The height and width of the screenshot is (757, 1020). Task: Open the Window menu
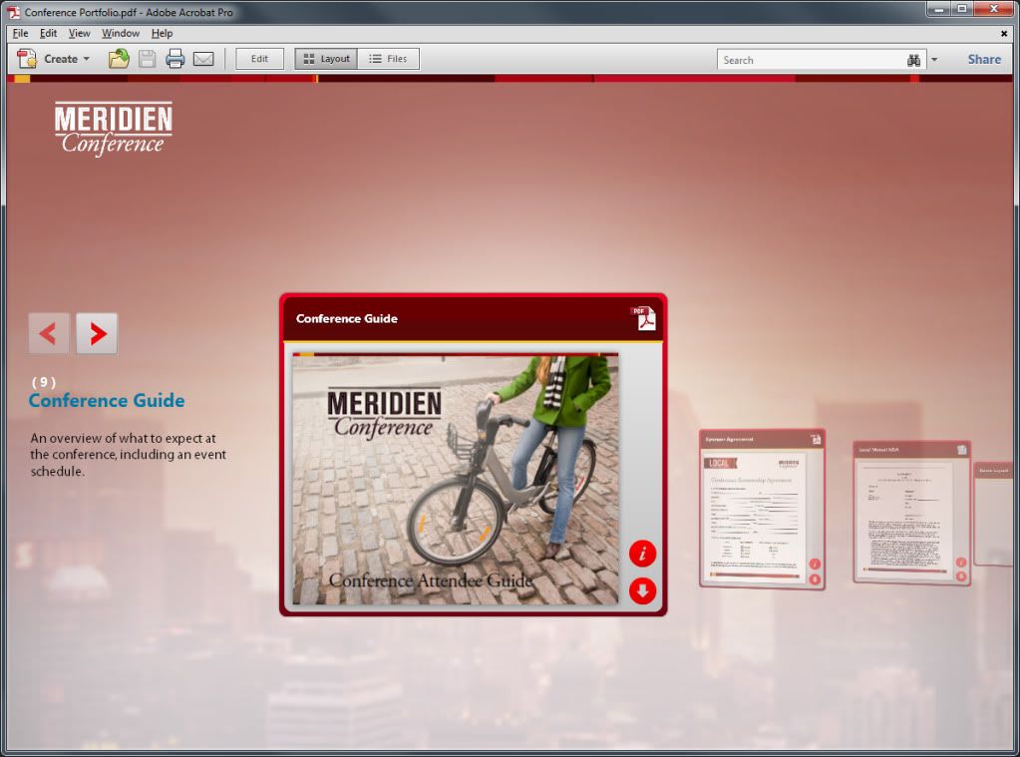point(121,33)
